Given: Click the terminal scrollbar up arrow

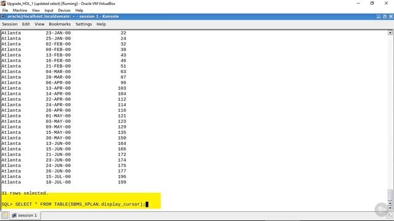Looking at the screenshot, I should point(390,33).
